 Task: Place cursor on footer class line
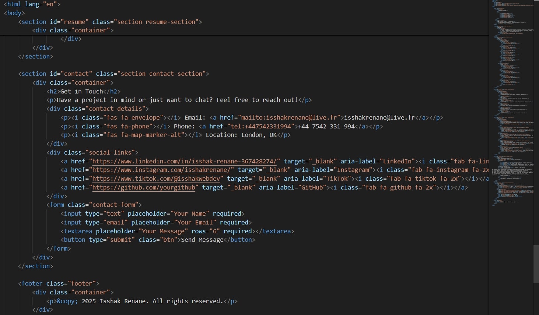tap(59, 284)
